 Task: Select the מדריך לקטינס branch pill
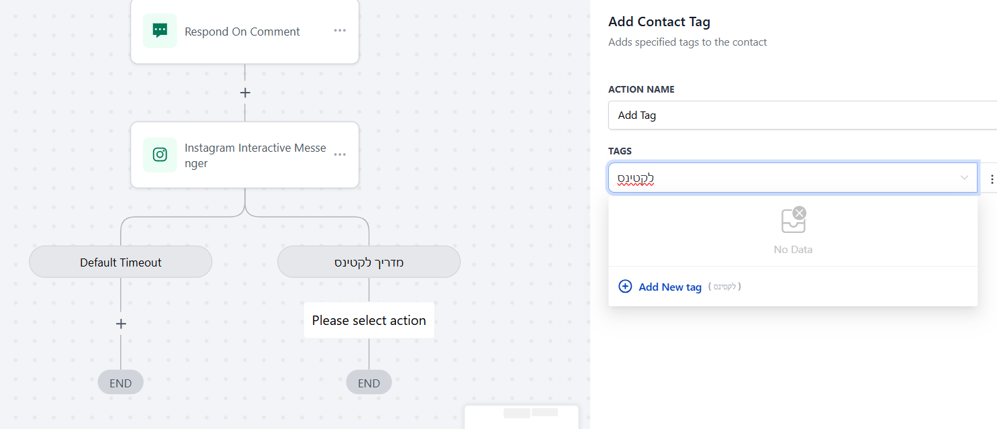tap(369, 262)
